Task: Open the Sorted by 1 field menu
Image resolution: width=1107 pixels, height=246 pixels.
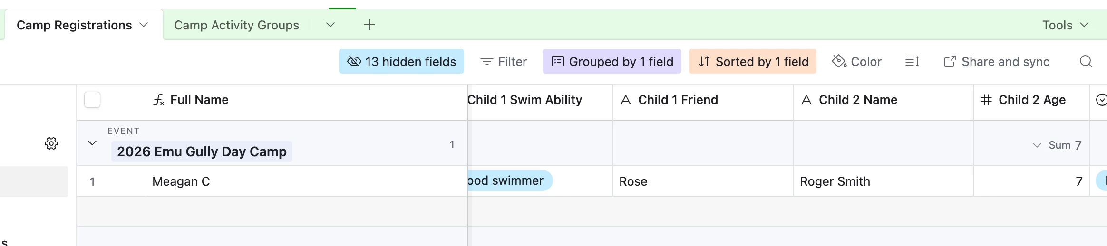Action: [x=753, y=62]
